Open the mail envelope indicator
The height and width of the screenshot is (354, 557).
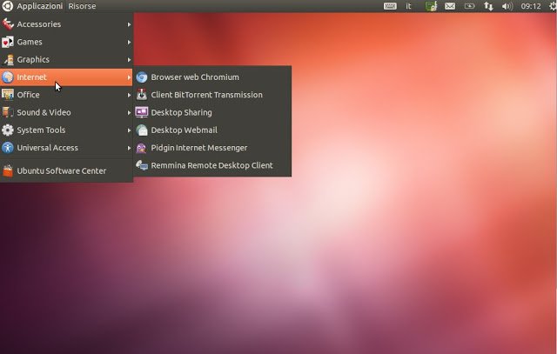click(450, 6)
